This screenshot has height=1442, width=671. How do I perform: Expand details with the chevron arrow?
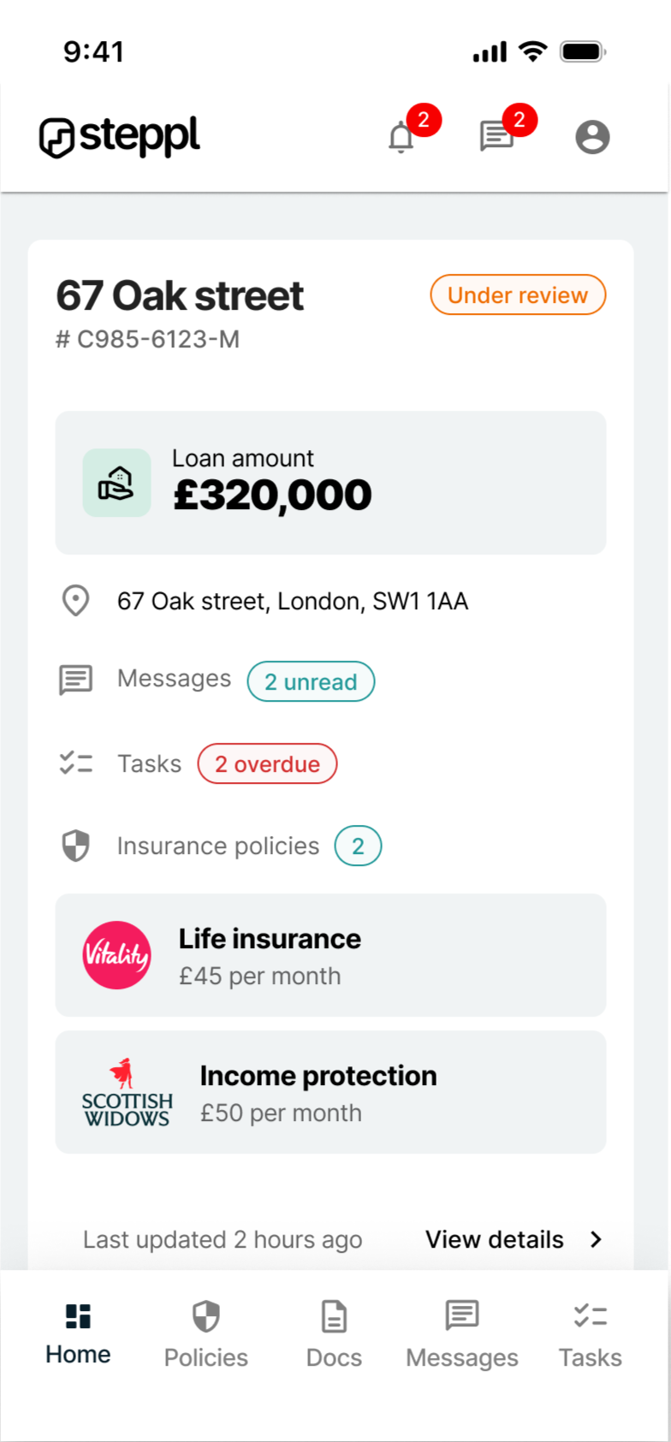597,1239
